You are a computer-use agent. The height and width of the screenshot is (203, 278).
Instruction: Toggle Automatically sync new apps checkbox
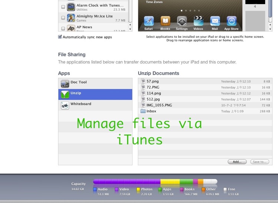click(x=60, y=37)
